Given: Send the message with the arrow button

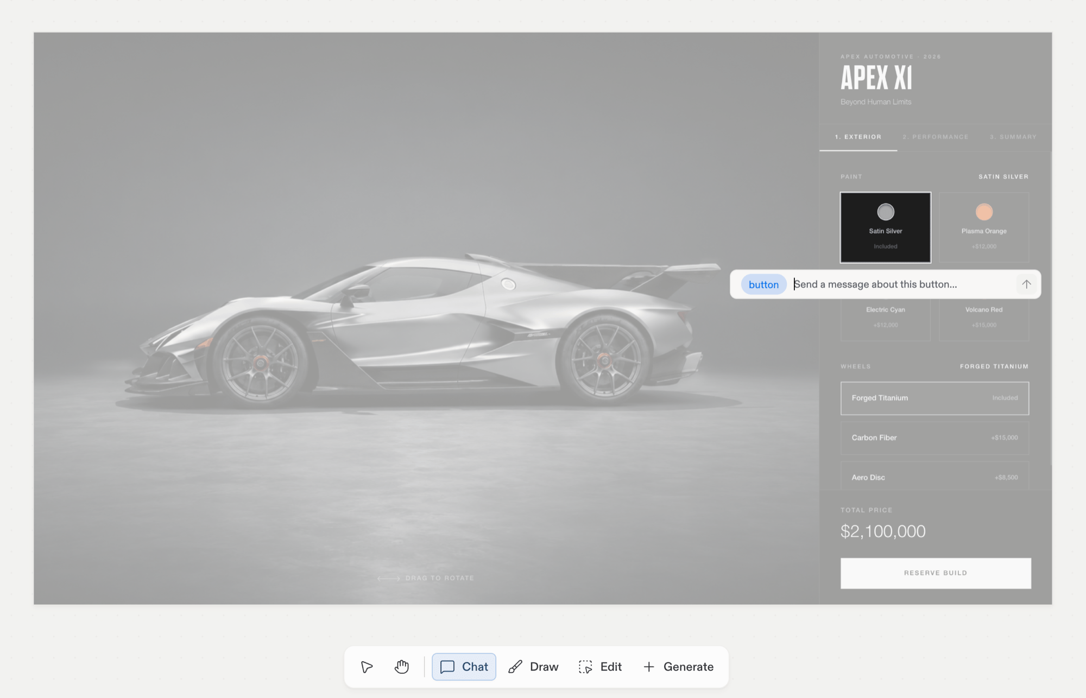Looking at the screenshot, I should 1026,284.
